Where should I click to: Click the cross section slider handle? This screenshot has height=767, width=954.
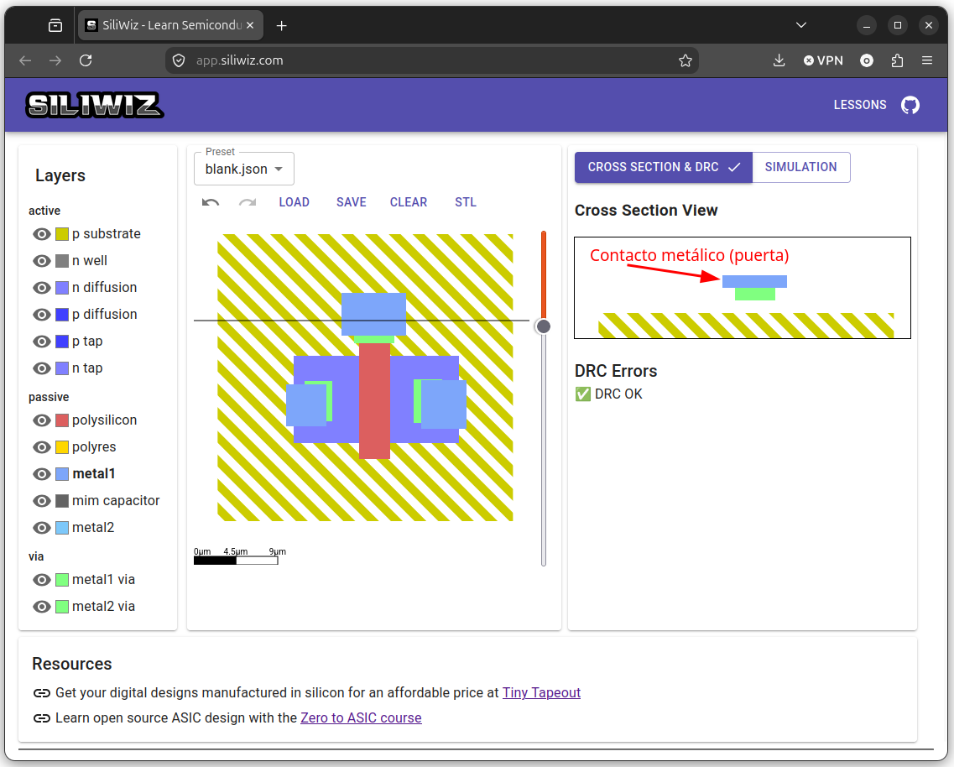544,327
